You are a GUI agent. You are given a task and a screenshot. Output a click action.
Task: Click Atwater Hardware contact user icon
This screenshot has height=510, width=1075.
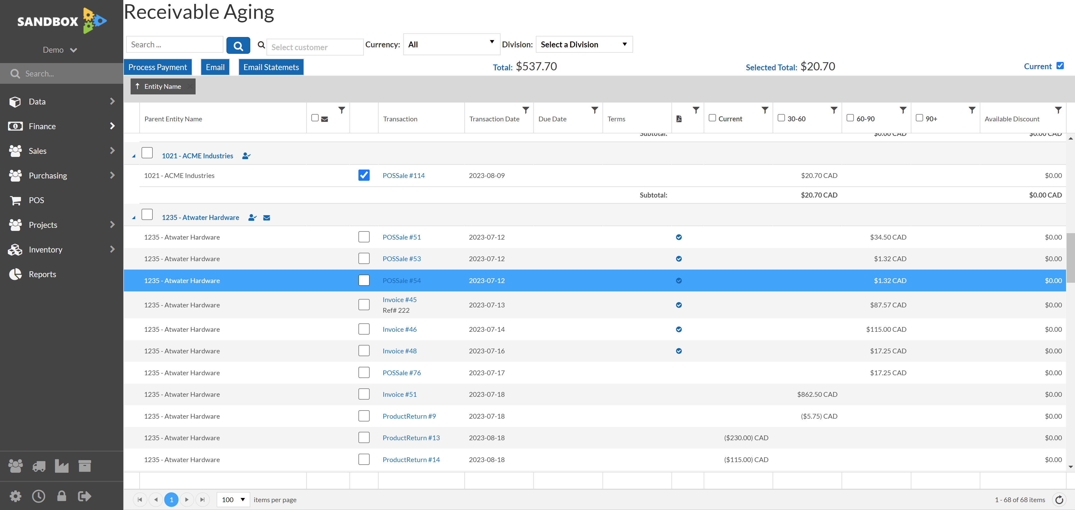[x=252, y=217]
